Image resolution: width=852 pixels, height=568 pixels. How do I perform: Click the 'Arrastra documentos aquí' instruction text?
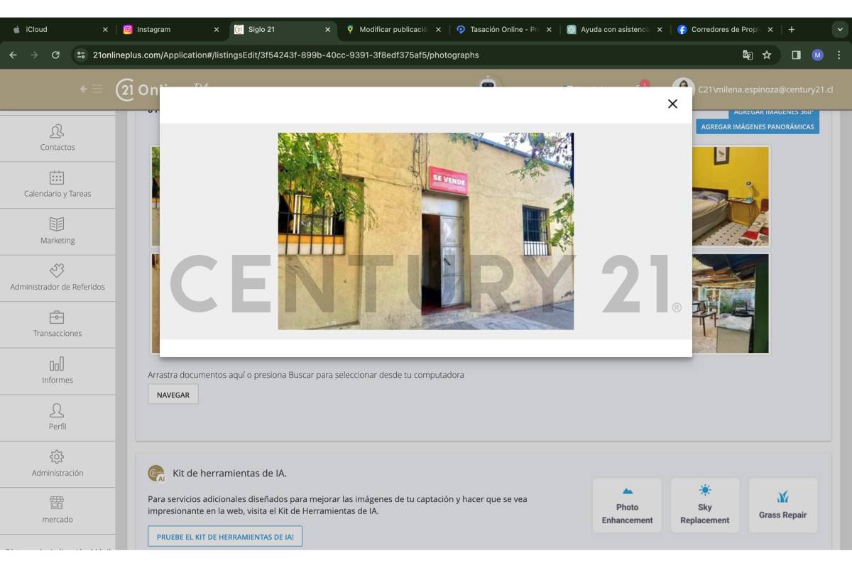pyautogui.click(x=306, y=375)
